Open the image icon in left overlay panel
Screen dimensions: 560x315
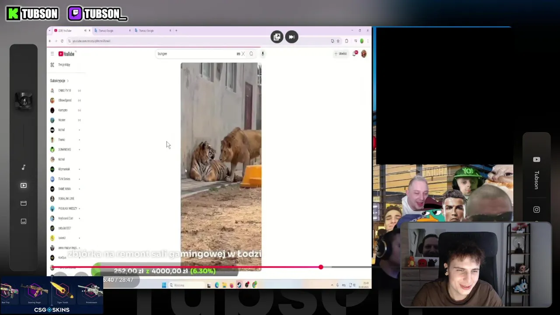click(x=24, y=221)
